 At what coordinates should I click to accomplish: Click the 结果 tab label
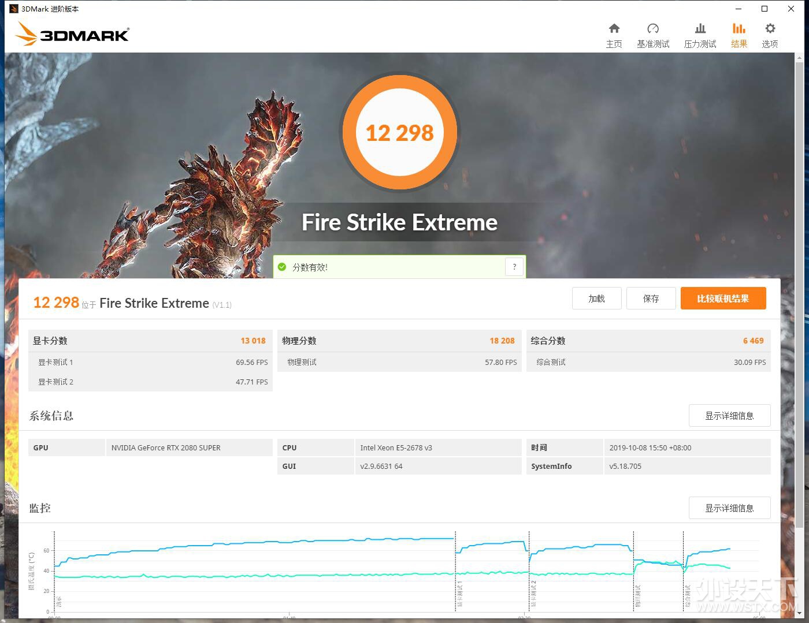(x=739, y=44)
